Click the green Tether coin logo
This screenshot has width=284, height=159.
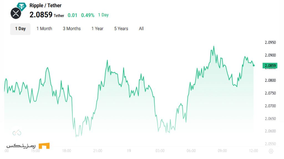tap(21, 6)
